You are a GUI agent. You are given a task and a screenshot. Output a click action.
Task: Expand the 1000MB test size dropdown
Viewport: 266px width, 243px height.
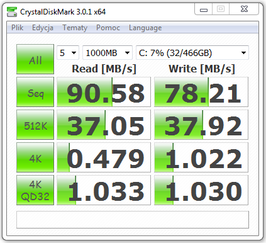click(x=108, y=53)
